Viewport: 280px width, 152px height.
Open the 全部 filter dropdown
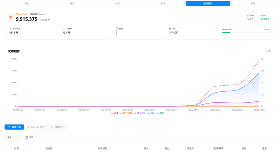13,137
